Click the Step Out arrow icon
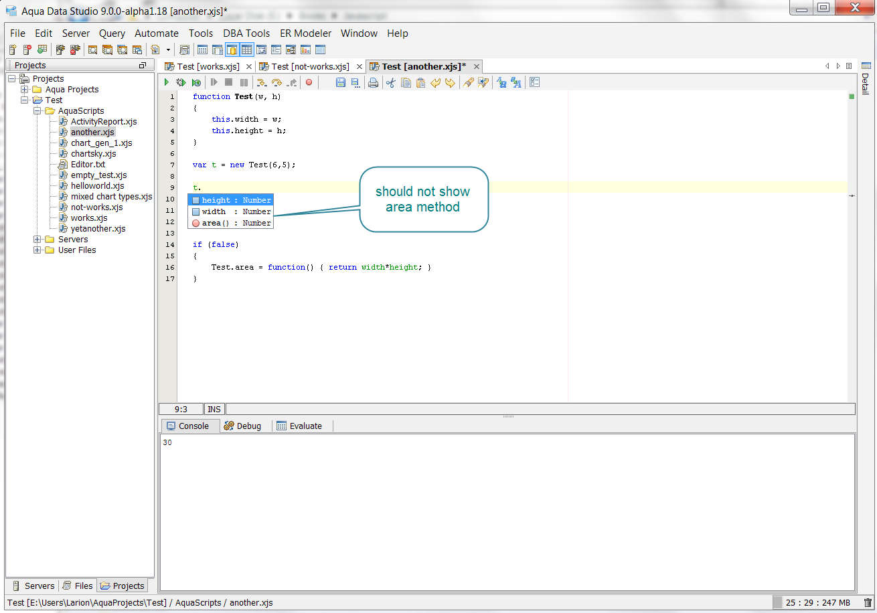Image resolution: width=877 pixels, height=613 pixels. pyautogui.click(x=292, y=82)
